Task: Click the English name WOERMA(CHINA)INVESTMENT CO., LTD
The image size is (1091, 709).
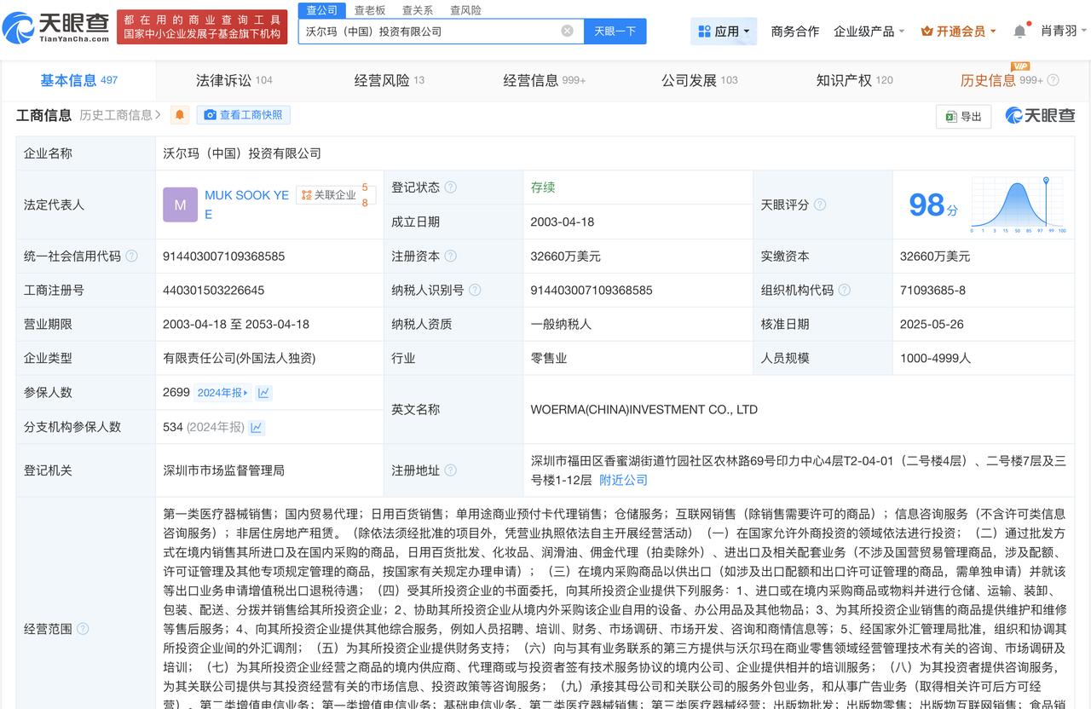Action: click(644, 410)
